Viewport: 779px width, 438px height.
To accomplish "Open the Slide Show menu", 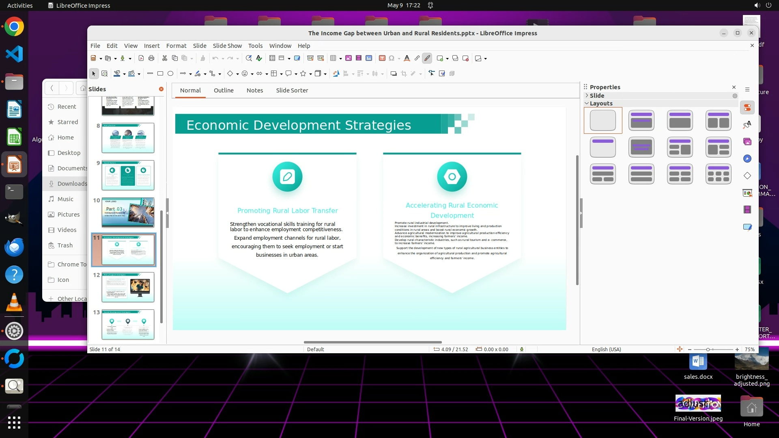I will pyautogui.click(x=227, y=46).
